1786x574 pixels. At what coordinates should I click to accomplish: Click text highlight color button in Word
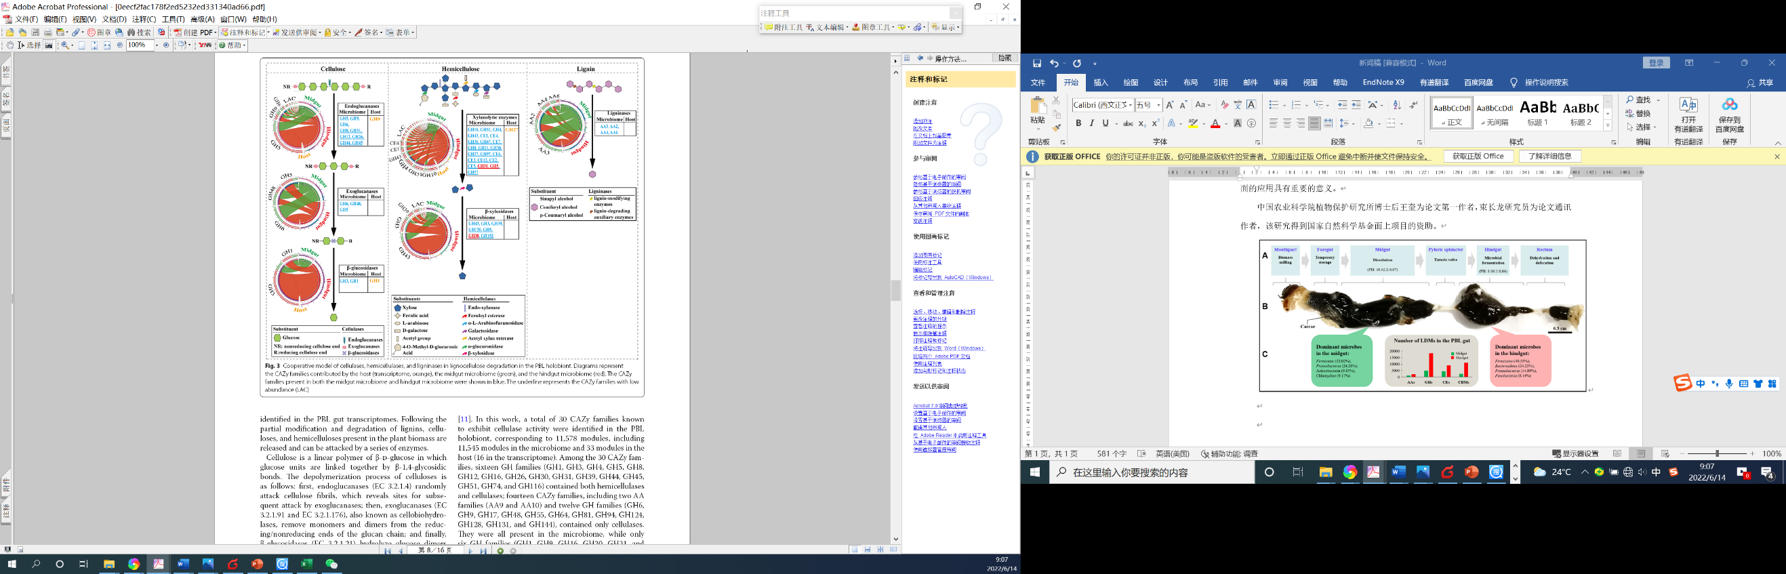tap(1192, 123)
